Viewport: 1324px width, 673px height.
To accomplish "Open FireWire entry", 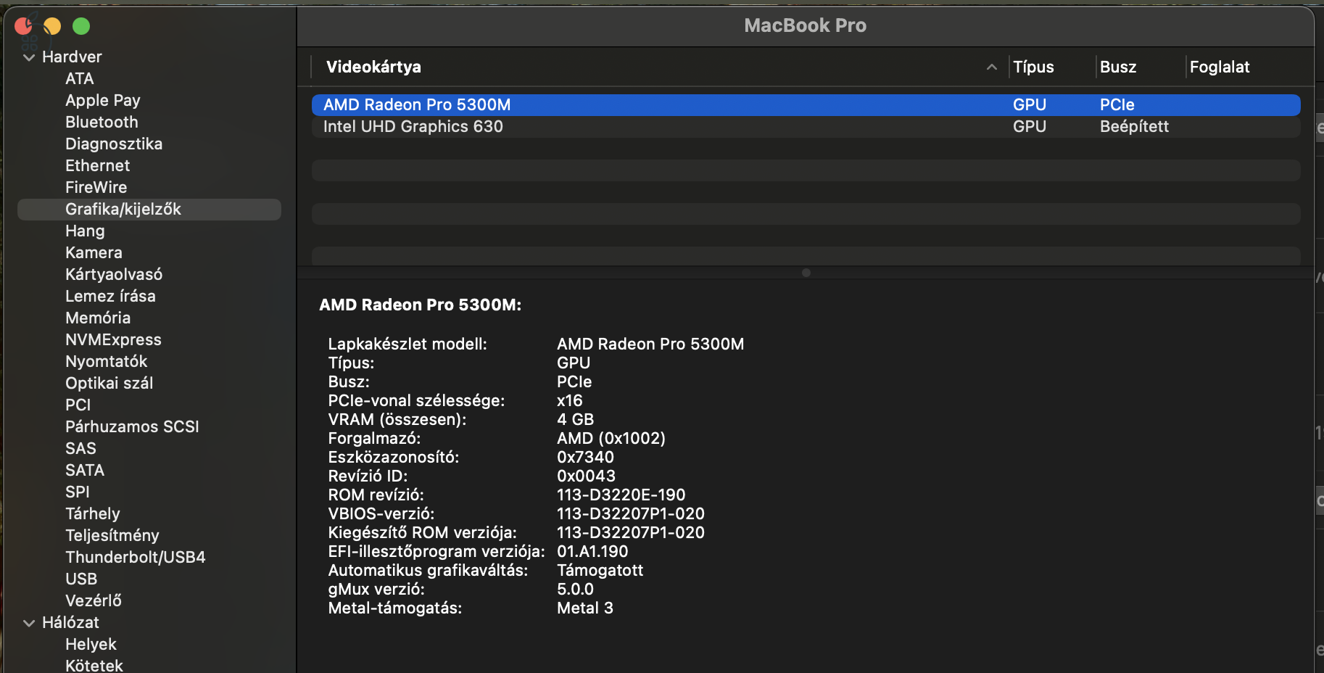I will (96, 187).
